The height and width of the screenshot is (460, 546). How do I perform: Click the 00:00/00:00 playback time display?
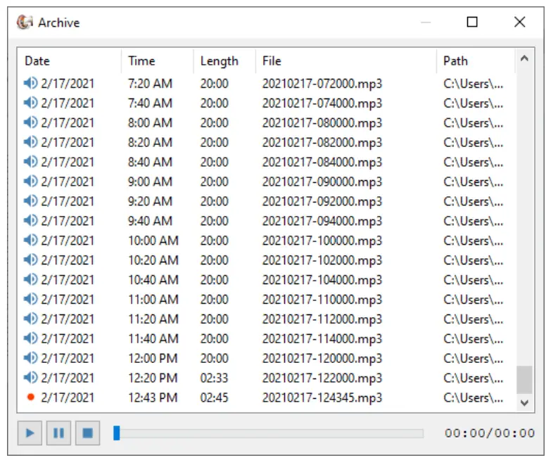(490, 433)
